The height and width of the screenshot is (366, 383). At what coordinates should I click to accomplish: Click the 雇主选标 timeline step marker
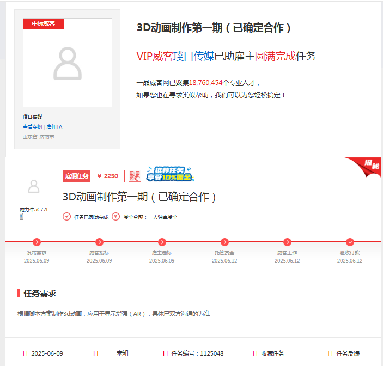[x=162, y=242]
